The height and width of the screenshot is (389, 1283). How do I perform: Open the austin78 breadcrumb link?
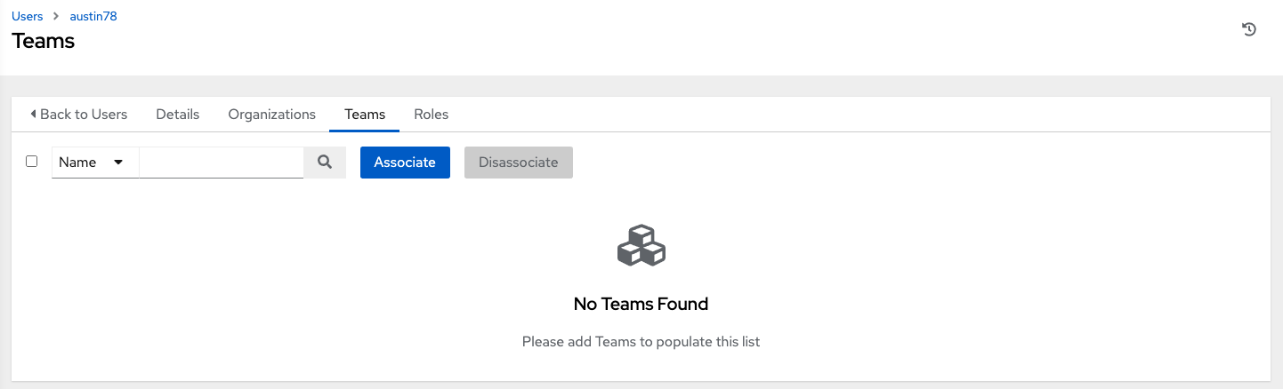(x=93, y=17)
